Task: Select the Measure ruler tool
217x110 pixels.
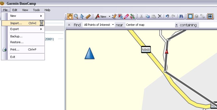Action: 88,16
